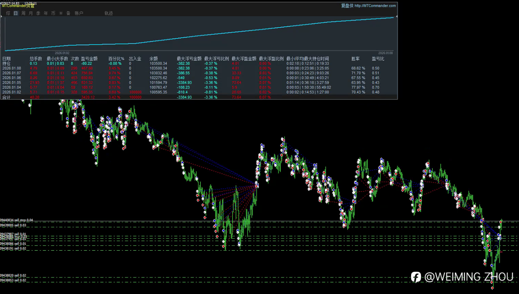This screenshot has width=519, height=294.
Task: Click the 100763.47 balance value
Action: [x=158, y=87]
